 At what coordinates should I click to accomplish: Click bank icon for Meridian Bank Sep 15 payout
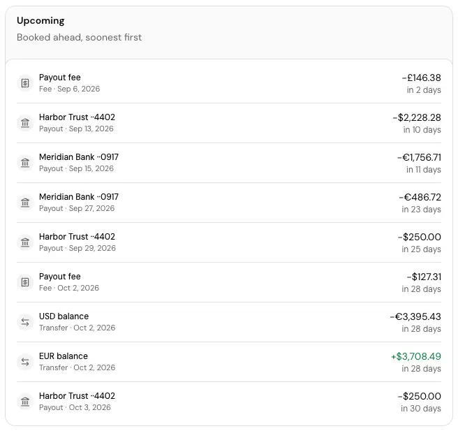(x=25, y=163)
